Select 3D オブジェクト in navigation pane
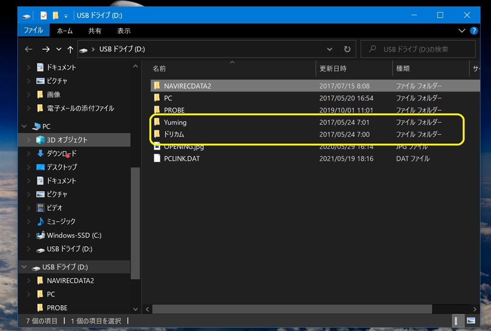The width and height of the screenshot is (491, 331). (x=67, y=140)
